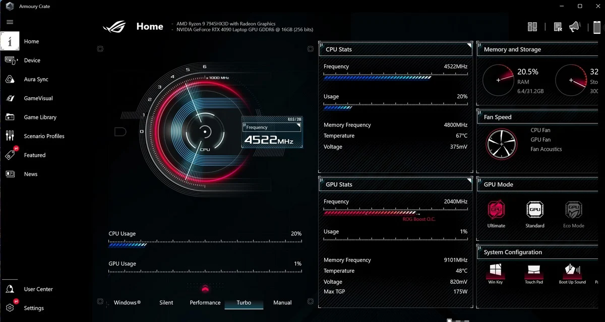Click the Game Library gamepad icon
605x322 pixels.
pos(10,117)
